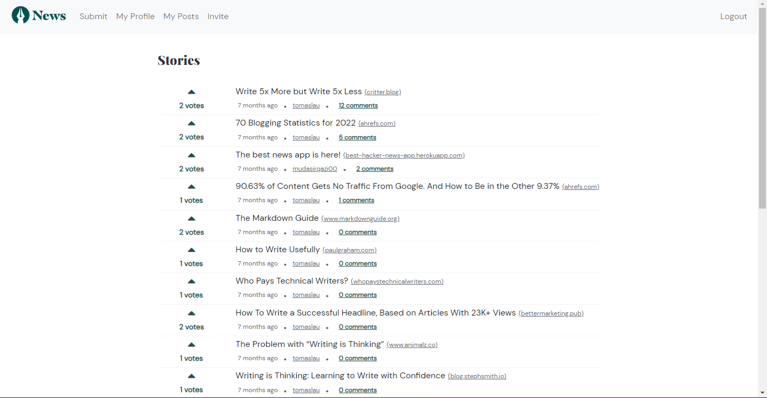Click the "Stories" heading
This screenshot has height=398, width=767.
click(x=179, y=60)
